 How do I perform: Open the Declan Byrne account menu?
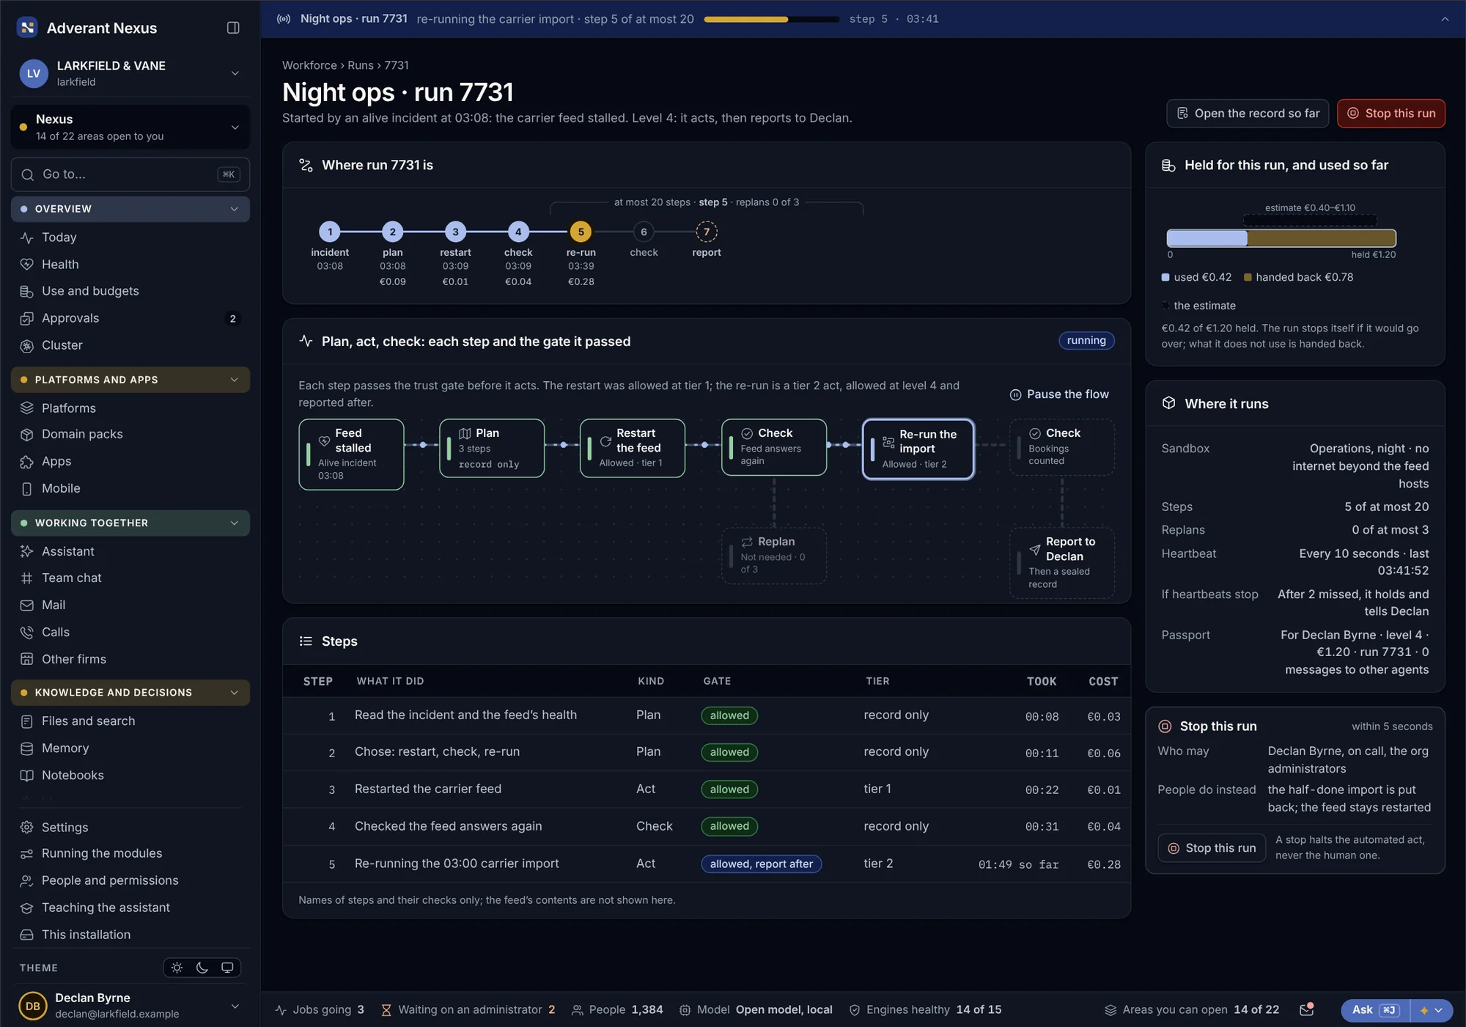(130, 1006)
